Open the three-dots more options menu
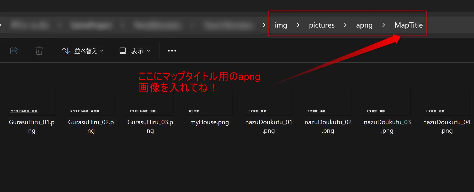This screenshot has width=474, height=192. (172, 51)
